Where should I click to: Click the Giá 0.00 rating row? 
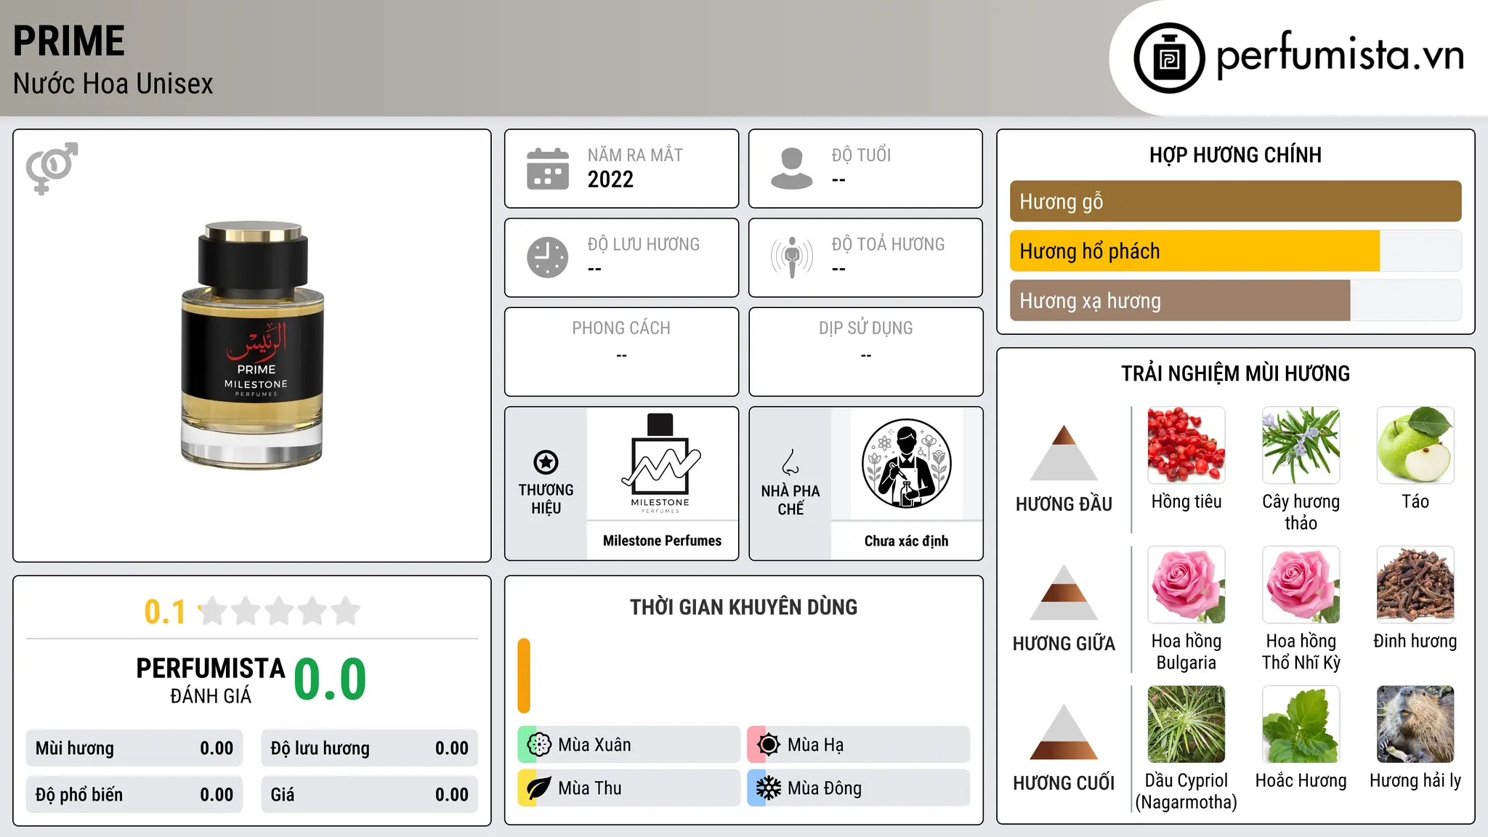(369, 795)
